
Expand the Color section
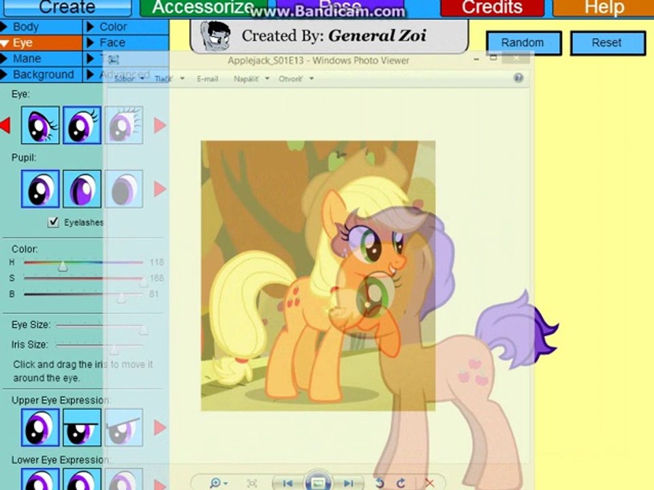click(127, 27)
